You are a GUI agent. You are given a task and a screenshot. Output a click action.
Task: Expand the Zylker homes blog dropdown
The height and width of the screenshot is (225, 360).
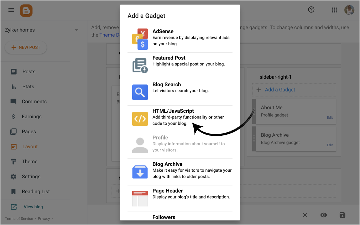pyautogui.click(x=76, y=30)
